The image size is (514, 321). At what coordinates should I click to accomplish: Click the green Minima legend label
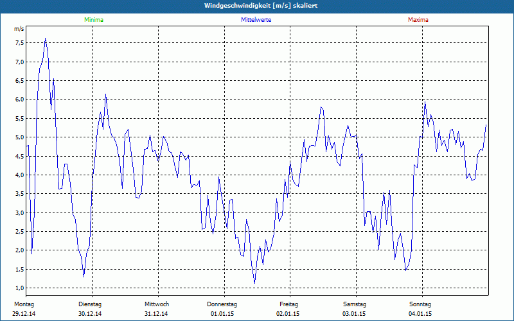(x=94, y=20)
